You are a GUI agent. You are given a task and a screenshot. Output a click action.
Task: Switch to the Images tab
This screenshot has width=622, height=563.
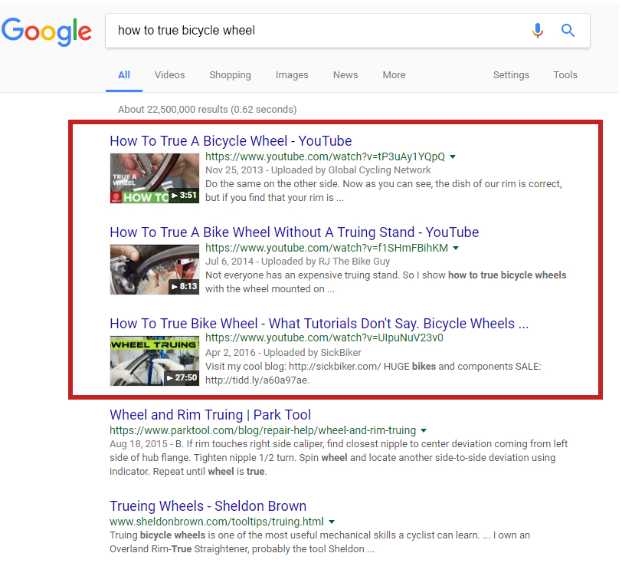coord(292,74)
